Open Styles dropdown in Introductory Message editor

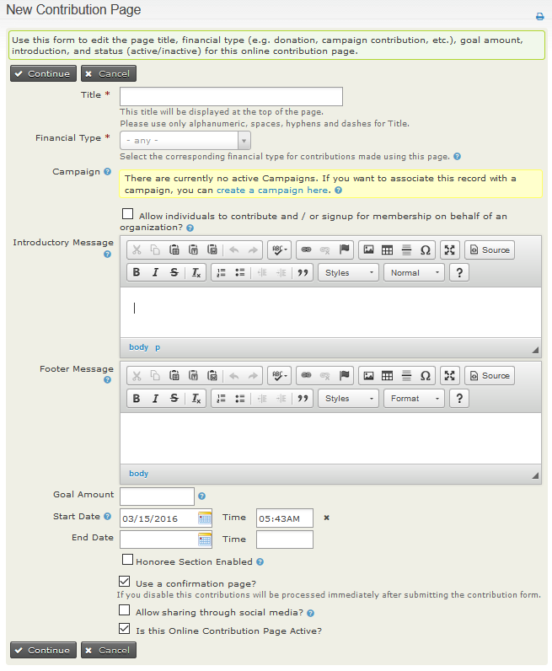click(x=349, y=272)
